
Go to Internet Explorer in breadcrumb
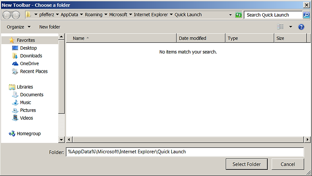[x=151, y=15]
